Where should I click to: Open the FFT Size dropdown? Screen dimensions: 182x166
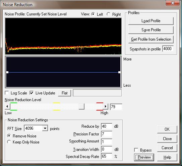(x=45, y=128)
